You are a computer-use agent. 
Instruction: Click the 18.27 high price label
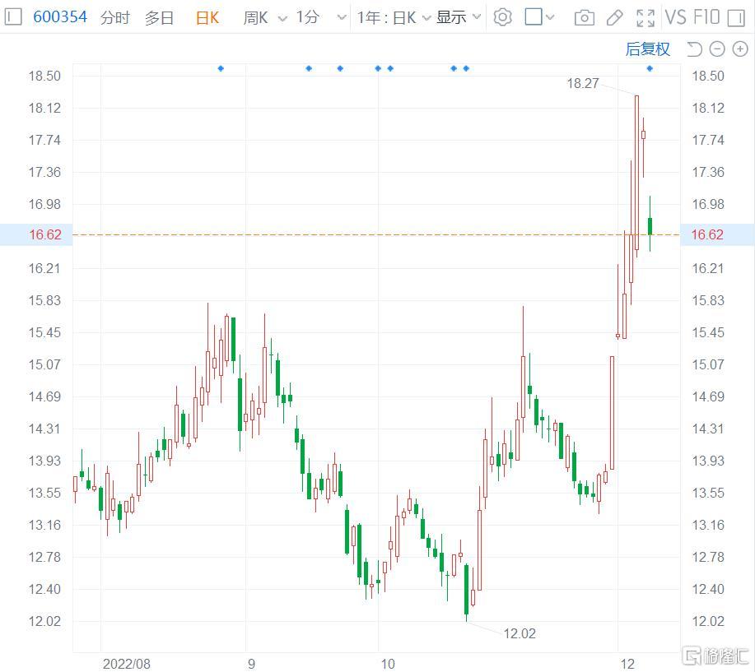click(x=583, y=83)
